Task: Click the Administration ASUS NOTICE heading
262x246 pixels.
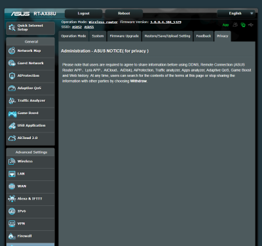Action: (x=105, y=51)
